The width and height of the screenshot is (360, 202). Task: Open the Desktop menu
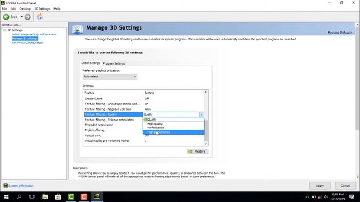(25, 9)
